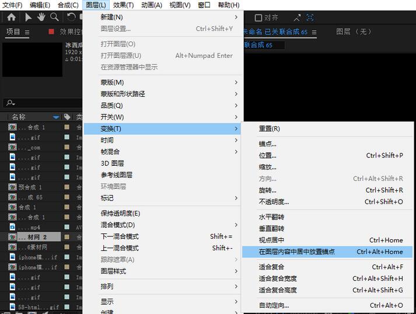Select the 58-html gif project item

point(39,307)
